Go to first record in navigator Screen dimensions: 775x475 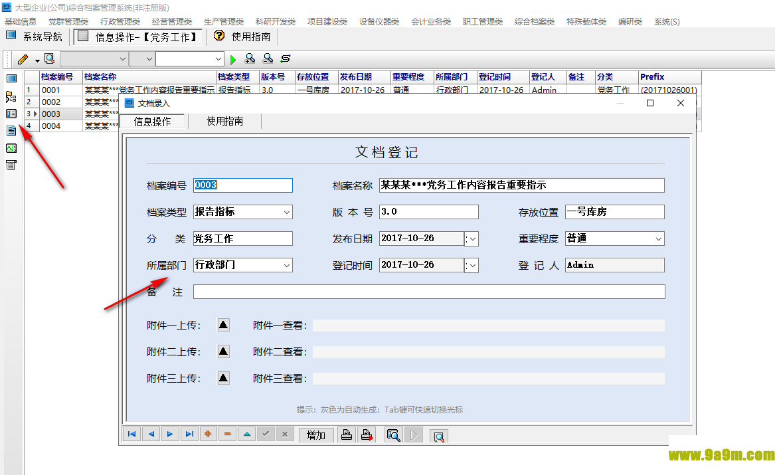point(132,434)
